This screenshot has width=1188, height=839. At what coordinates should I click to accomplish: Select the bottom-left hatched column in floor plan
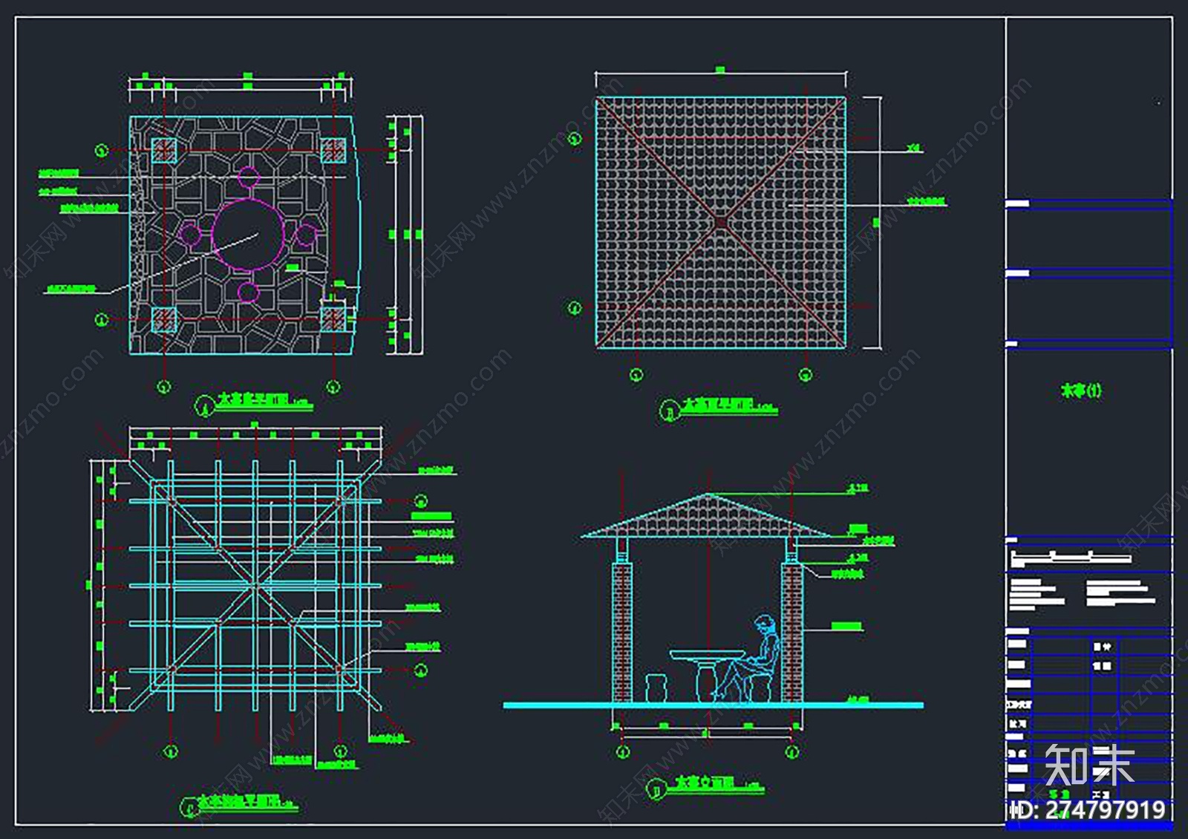pyautogui.click(x=163, y=320)
